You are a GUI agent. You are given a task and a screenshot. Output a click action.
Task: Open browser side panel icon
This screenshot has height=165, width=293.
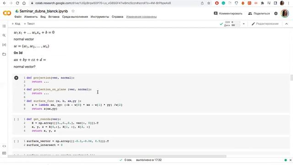276,3
